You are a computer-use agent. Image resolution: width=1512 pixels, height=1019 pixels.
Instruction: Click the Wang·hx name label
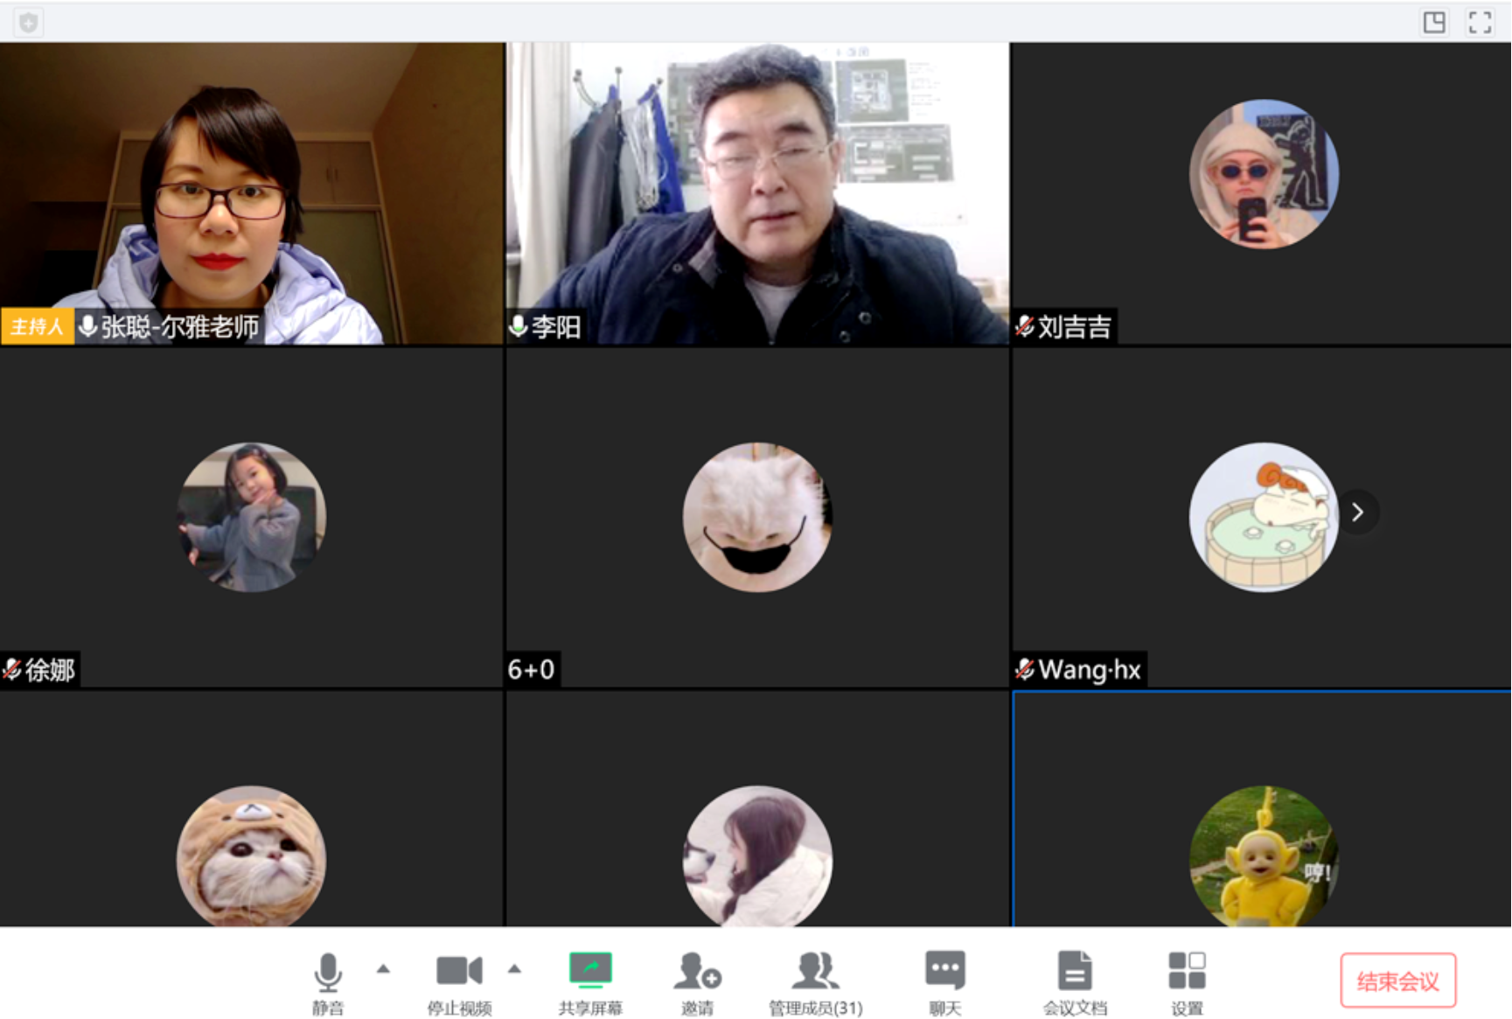tap(1090, 670)
